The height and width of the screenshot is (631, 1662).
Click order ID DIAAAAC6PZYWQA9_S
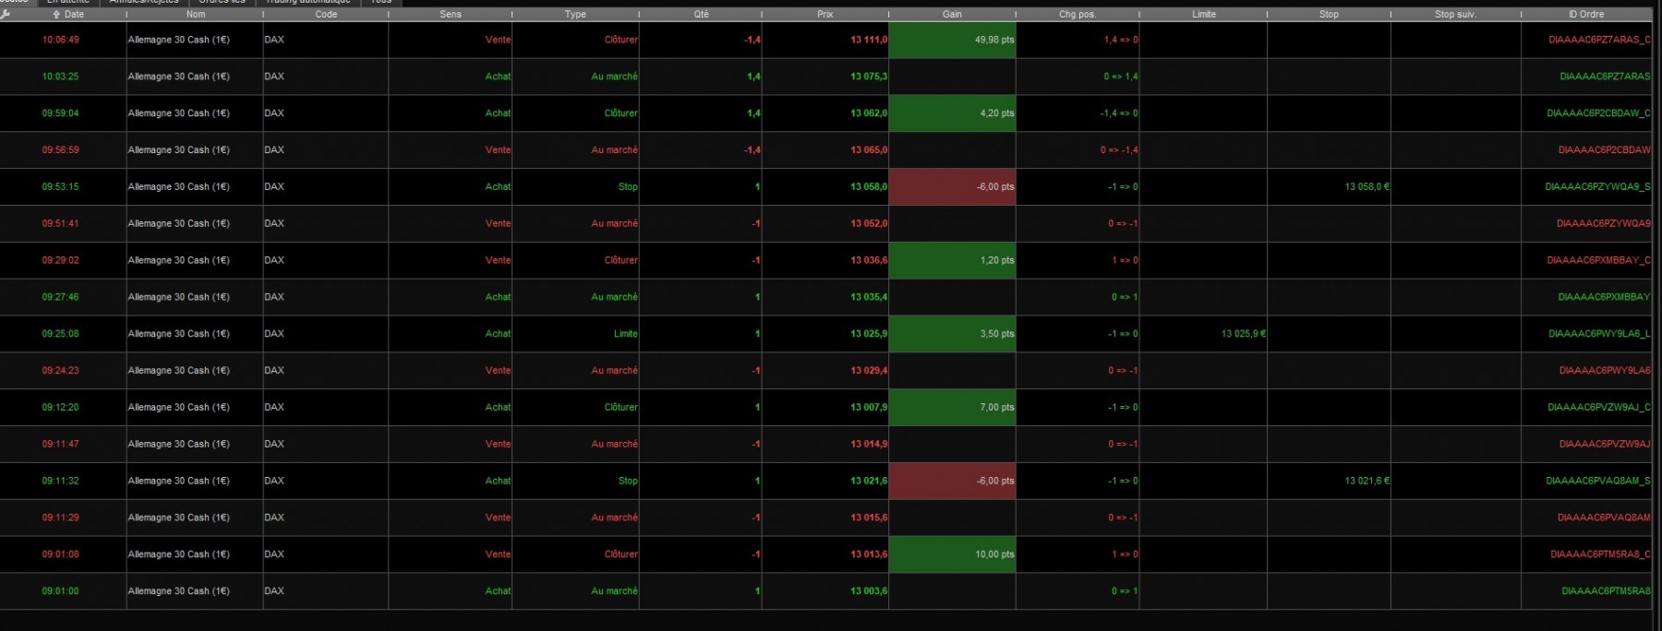1598,187
